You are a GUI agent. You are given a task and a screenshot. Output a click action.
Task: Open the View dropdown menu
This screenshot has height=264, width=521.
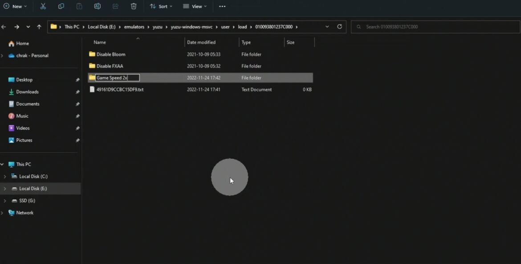(195, 6)
